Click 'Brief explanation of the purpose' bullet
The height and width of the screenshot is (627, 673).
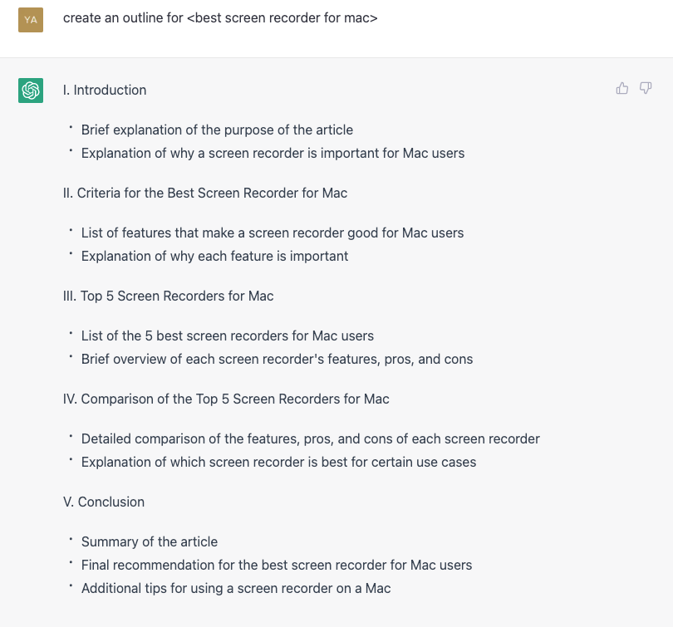point(217,130)
